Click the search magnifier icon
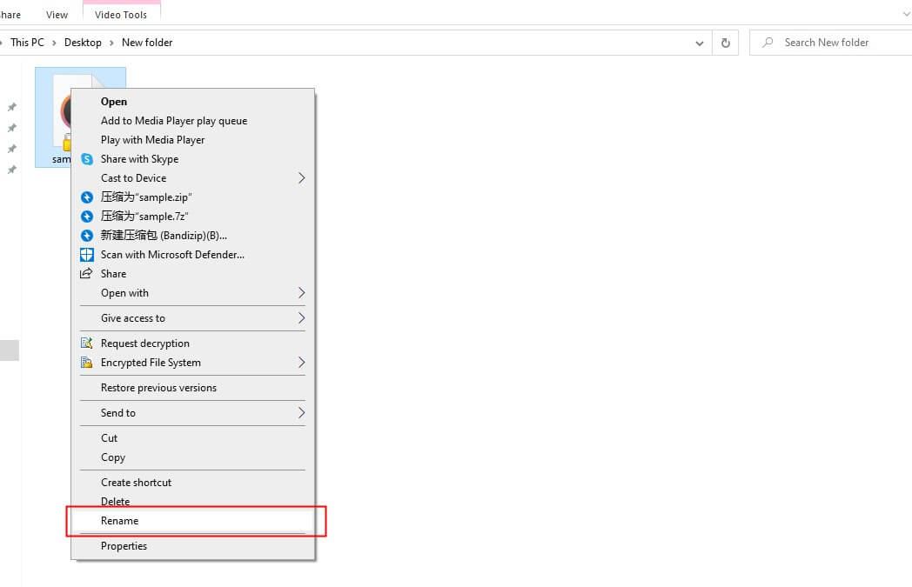The width and height of the screenshot is (912, 587). click(x=768, y=42)
